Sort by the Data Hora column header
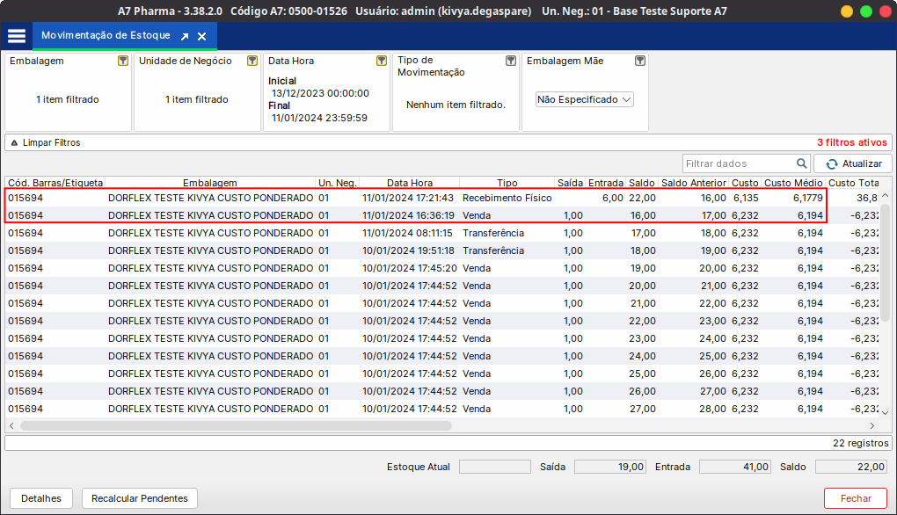This screenshot has height=515, width=897. click(409, 183)
